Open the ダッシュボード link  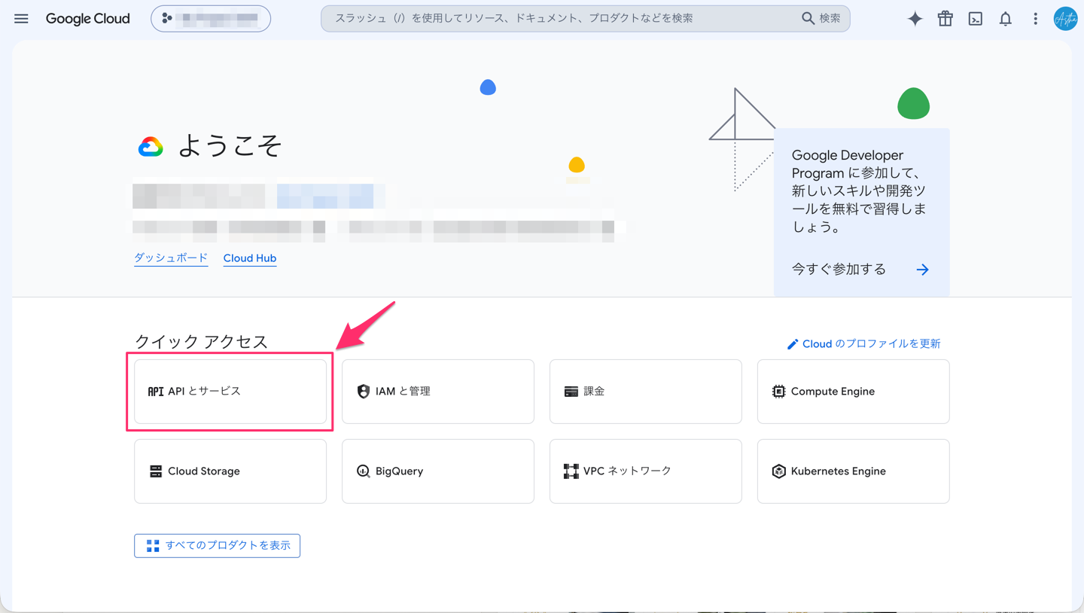coord(171,258)
